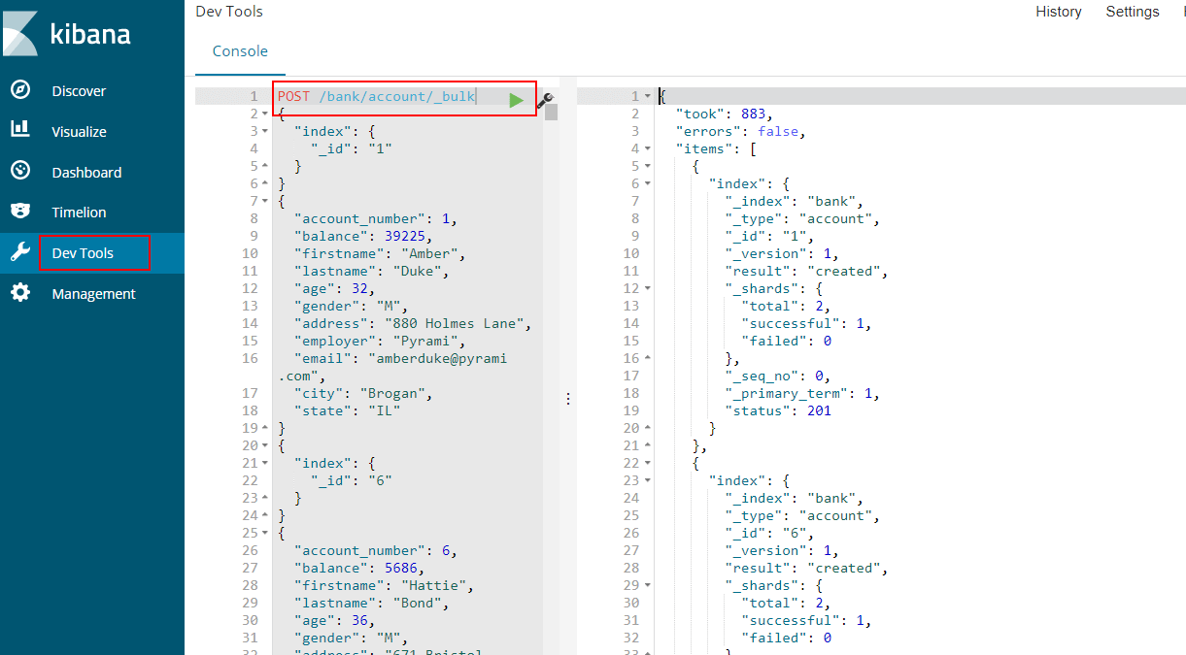Click "address": "880 Holmes Lane" line
The width and height of the screenshot is (1186, 655).
(413, 324)
